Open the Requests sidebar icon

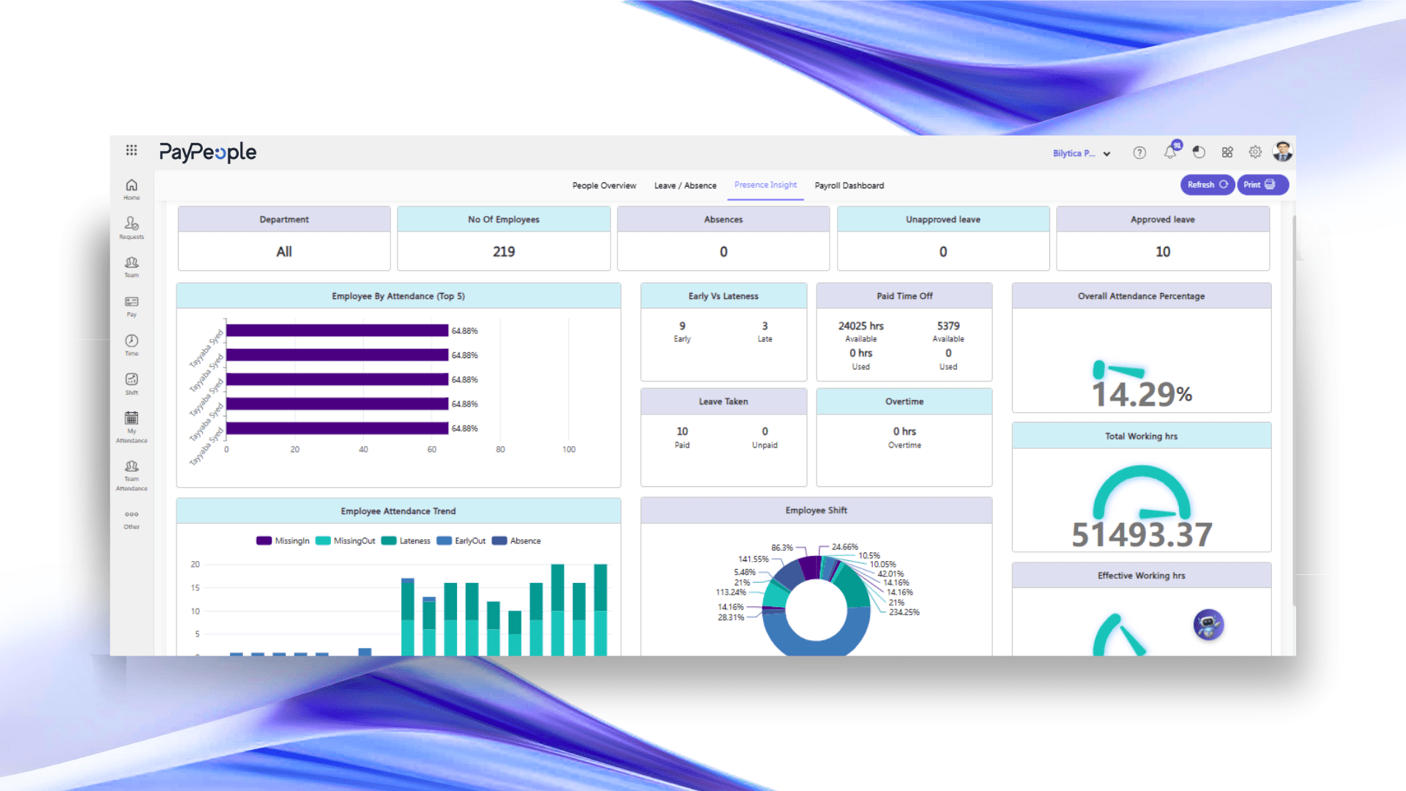point(132,227)
